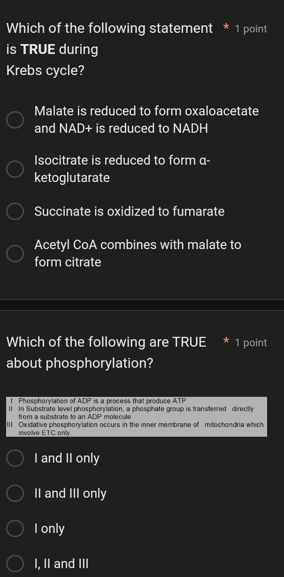
Task: Click the bold TRUE text in first question
Action: pyautogui.click(x=38, y=49)
